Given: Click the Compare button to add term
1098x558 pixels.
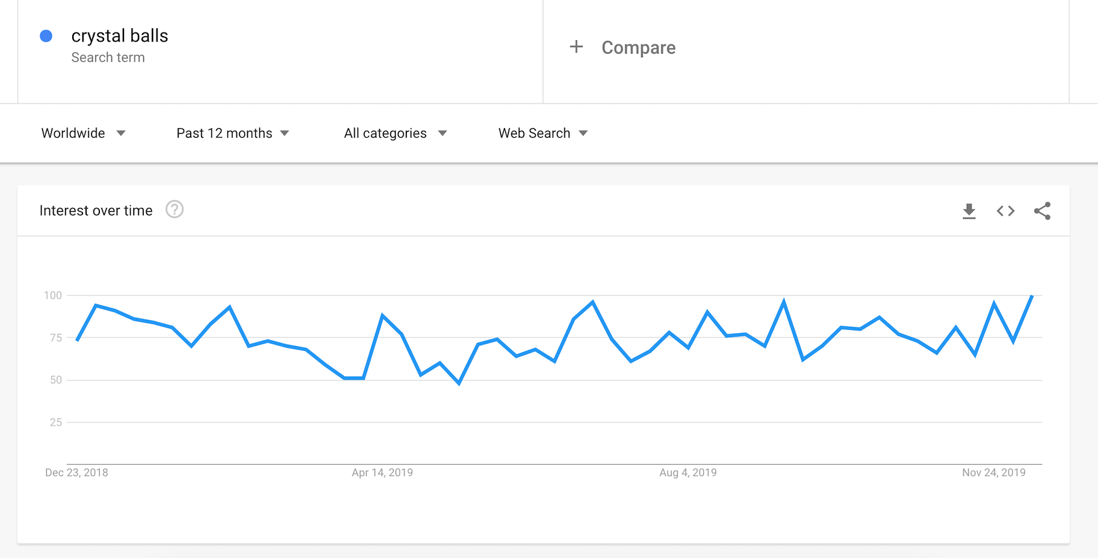Looking at the screenshot, I should click(x=638, y=48).
